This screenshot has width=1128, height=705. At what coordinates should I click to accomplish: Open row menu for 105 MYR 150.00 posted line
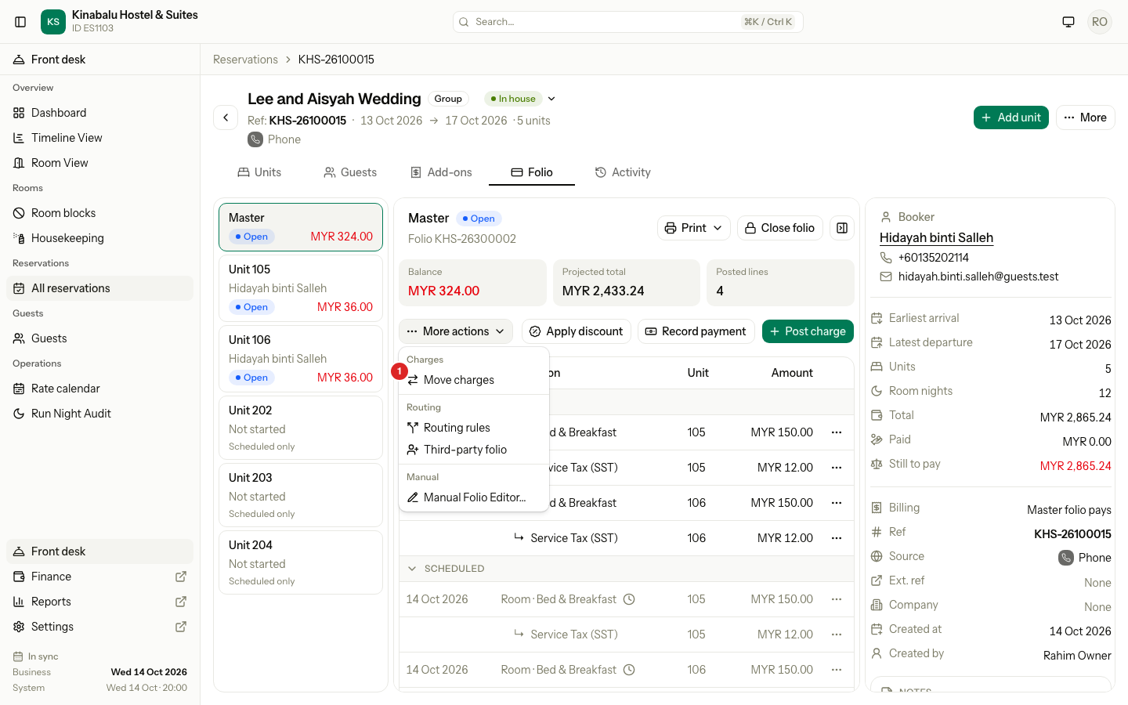pos(837,432)
